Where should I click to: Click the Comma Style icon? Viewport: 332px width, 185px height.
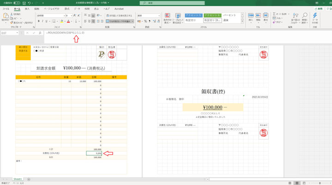point(150,21)
